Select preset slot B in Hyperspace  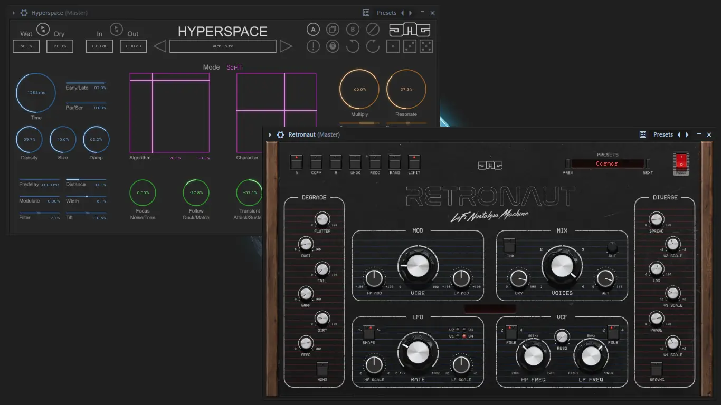(x=353, y=30)
